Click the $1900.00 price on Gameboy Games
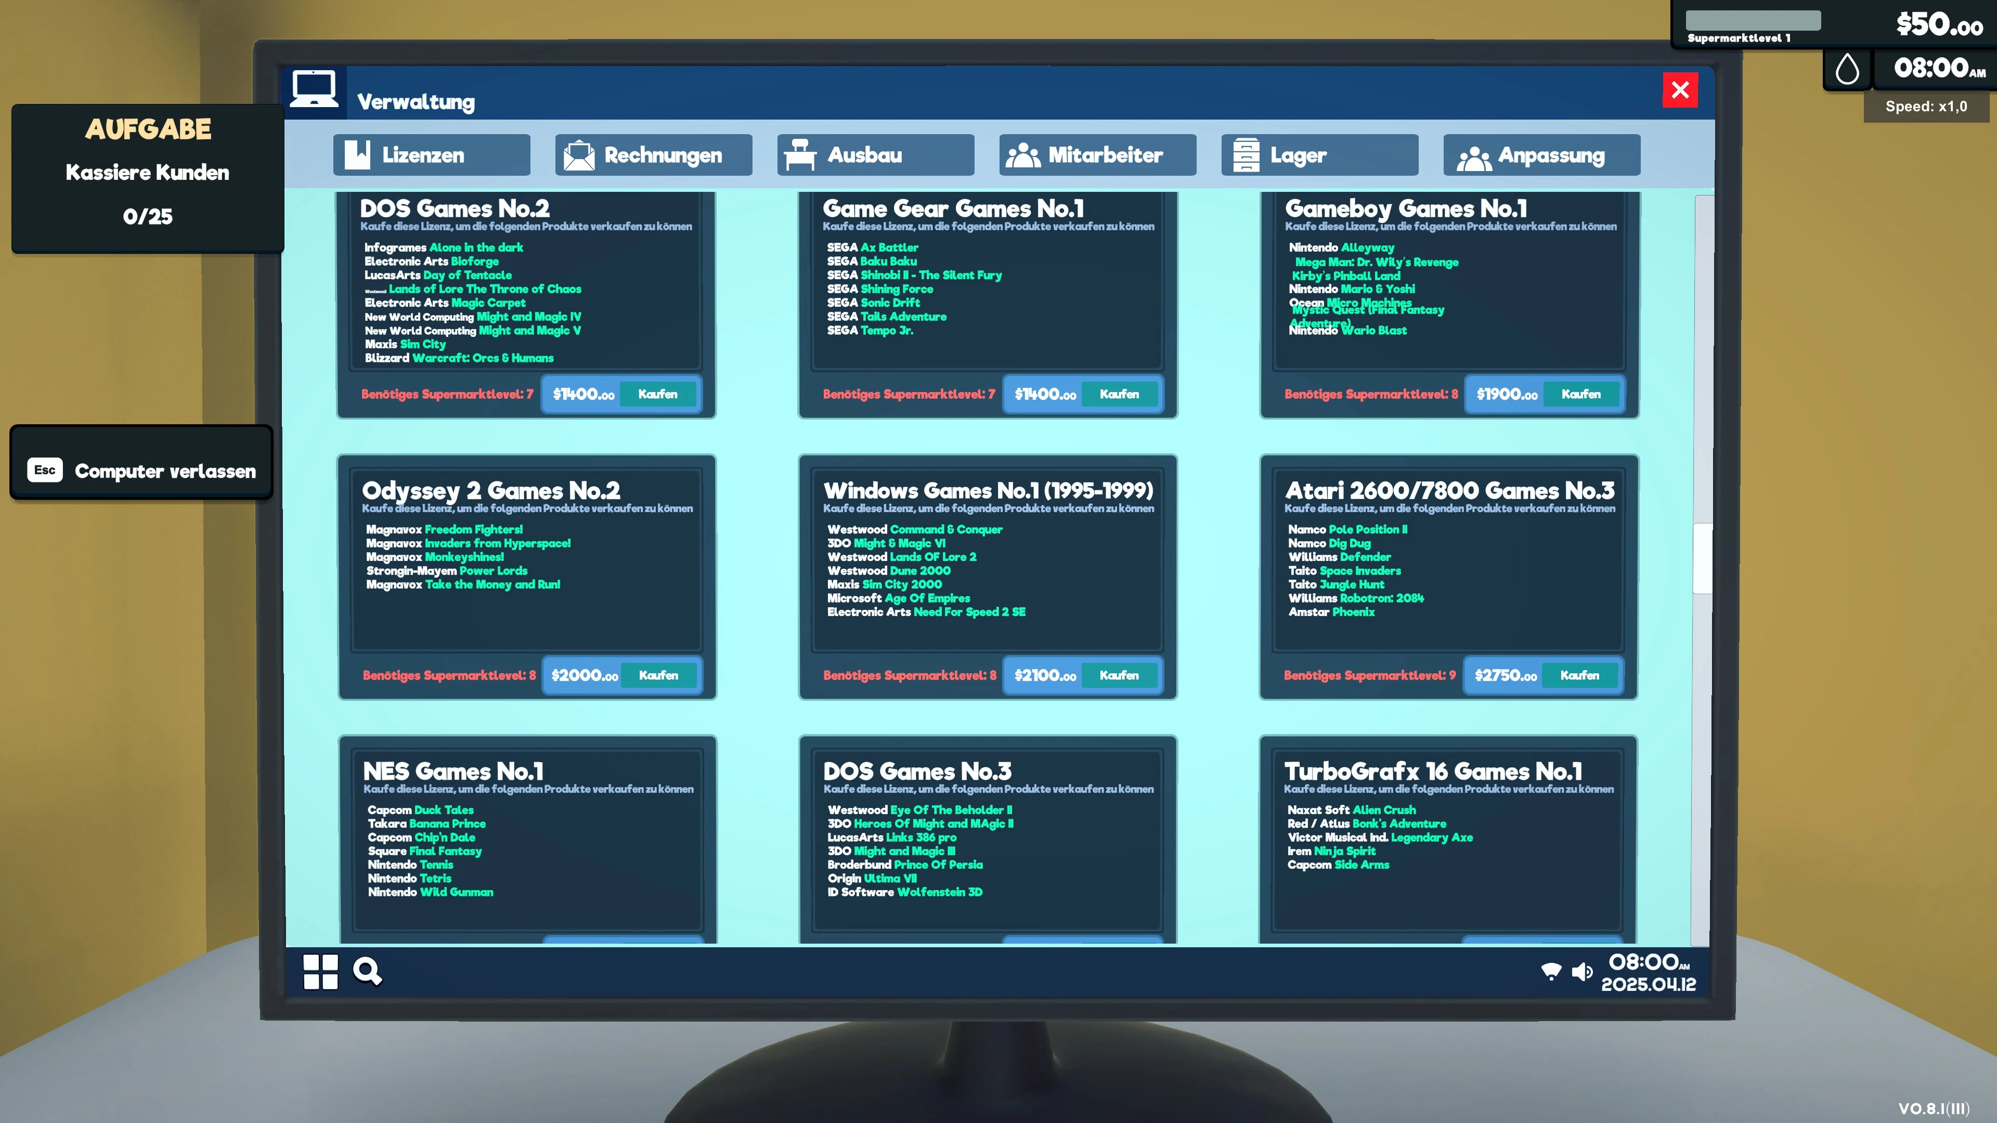Viewport: 1997px width, 1123px height. pos(1506,395)
